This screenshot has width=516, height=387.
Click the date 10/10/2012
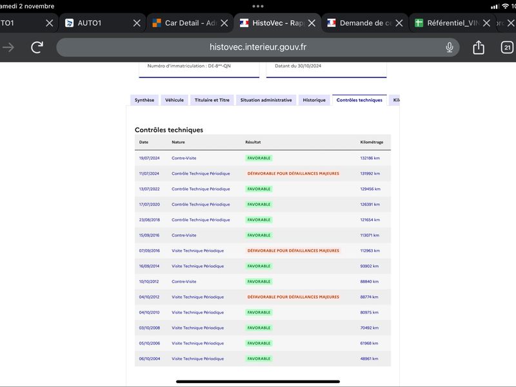[x=149, y=281]
